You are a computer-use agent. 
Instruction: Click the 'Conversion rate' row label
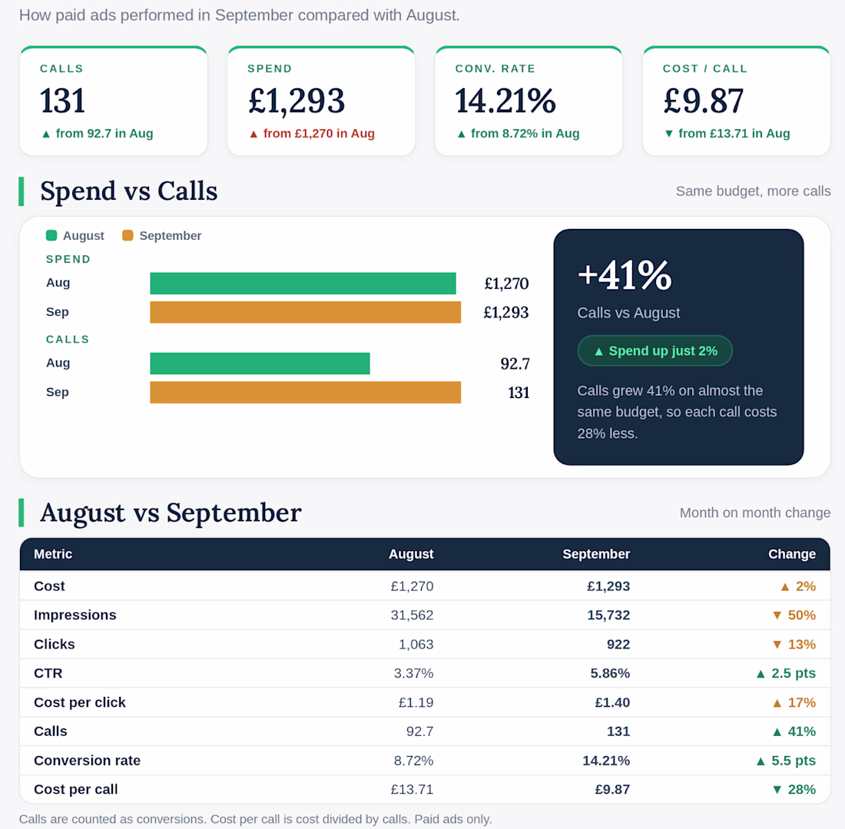[88, 761]
